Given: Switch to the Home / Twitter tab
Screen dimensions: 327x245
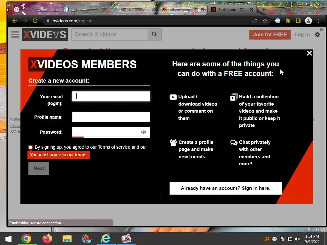Looking at the screenshot, I should 133,10.
